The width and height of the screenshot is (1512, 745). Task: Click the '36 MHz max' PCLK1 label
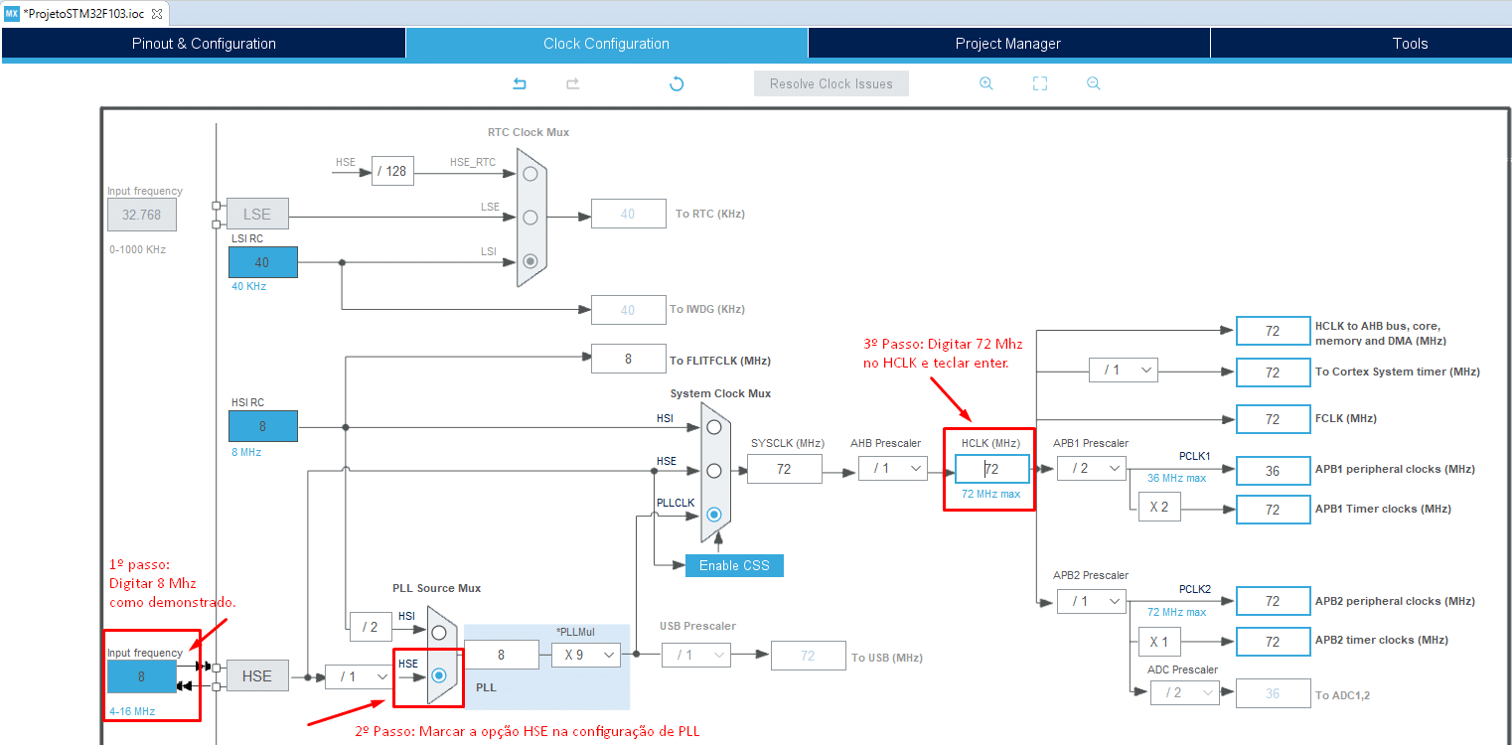[x=1177, y=478]
